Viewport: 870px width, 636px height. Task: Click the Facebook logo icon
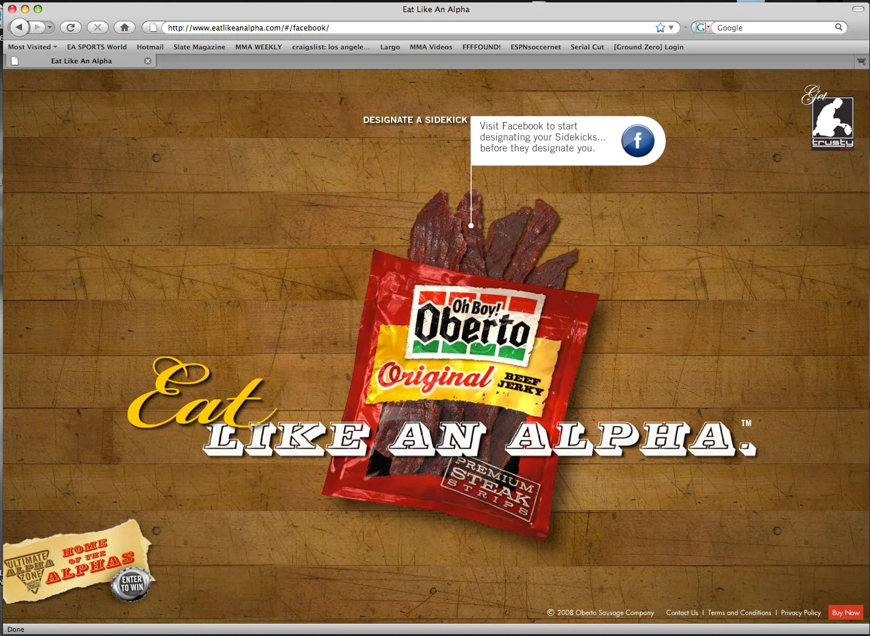point(638,141)
